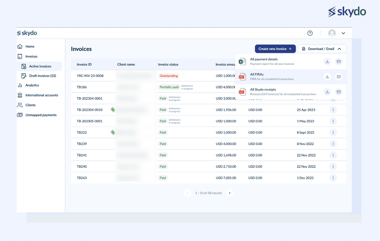Click the user avatar in the top bar
The height and width of the screenshot is (241, 380).
coord(332,33)
